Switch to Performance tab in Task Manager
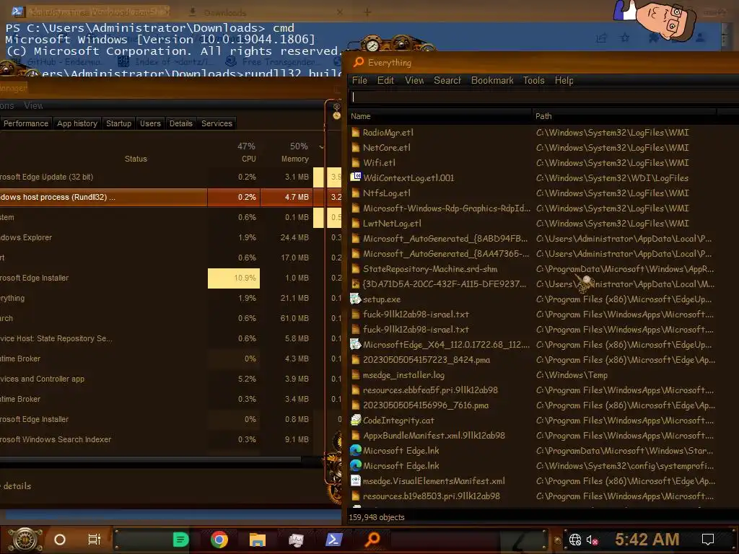This screenshot has height=554, width=739. point(26,123)
